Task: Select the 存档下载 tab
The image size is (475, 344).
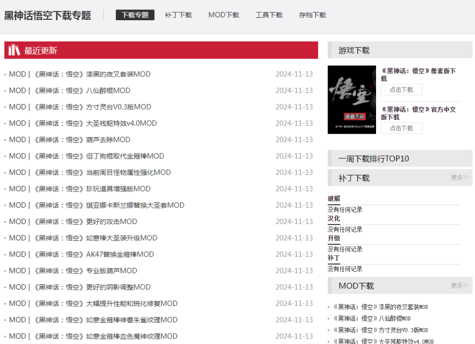Action: pyautogui.click(x=313, y=15)
